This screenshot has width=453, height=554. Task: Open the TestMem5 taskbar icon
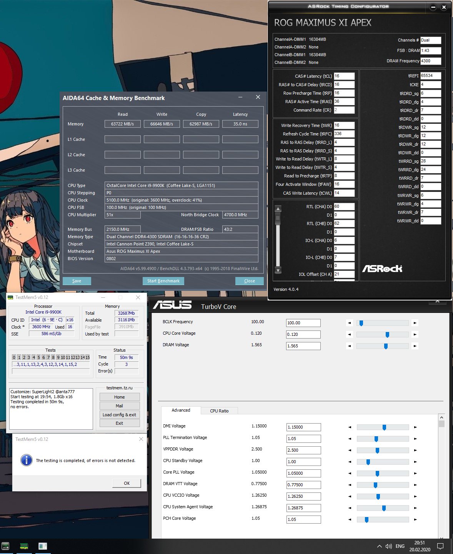pyautogui.click(x=24, y=546)
